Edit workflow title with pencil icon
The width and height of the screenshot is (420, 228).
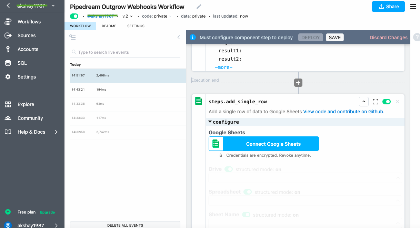pos(199,7)
